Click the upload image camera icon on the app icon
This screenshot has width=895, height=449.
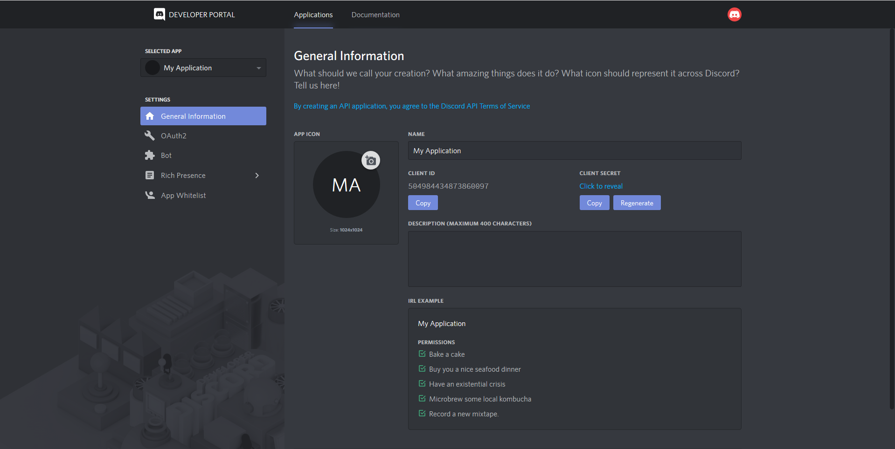click(371, 161)
